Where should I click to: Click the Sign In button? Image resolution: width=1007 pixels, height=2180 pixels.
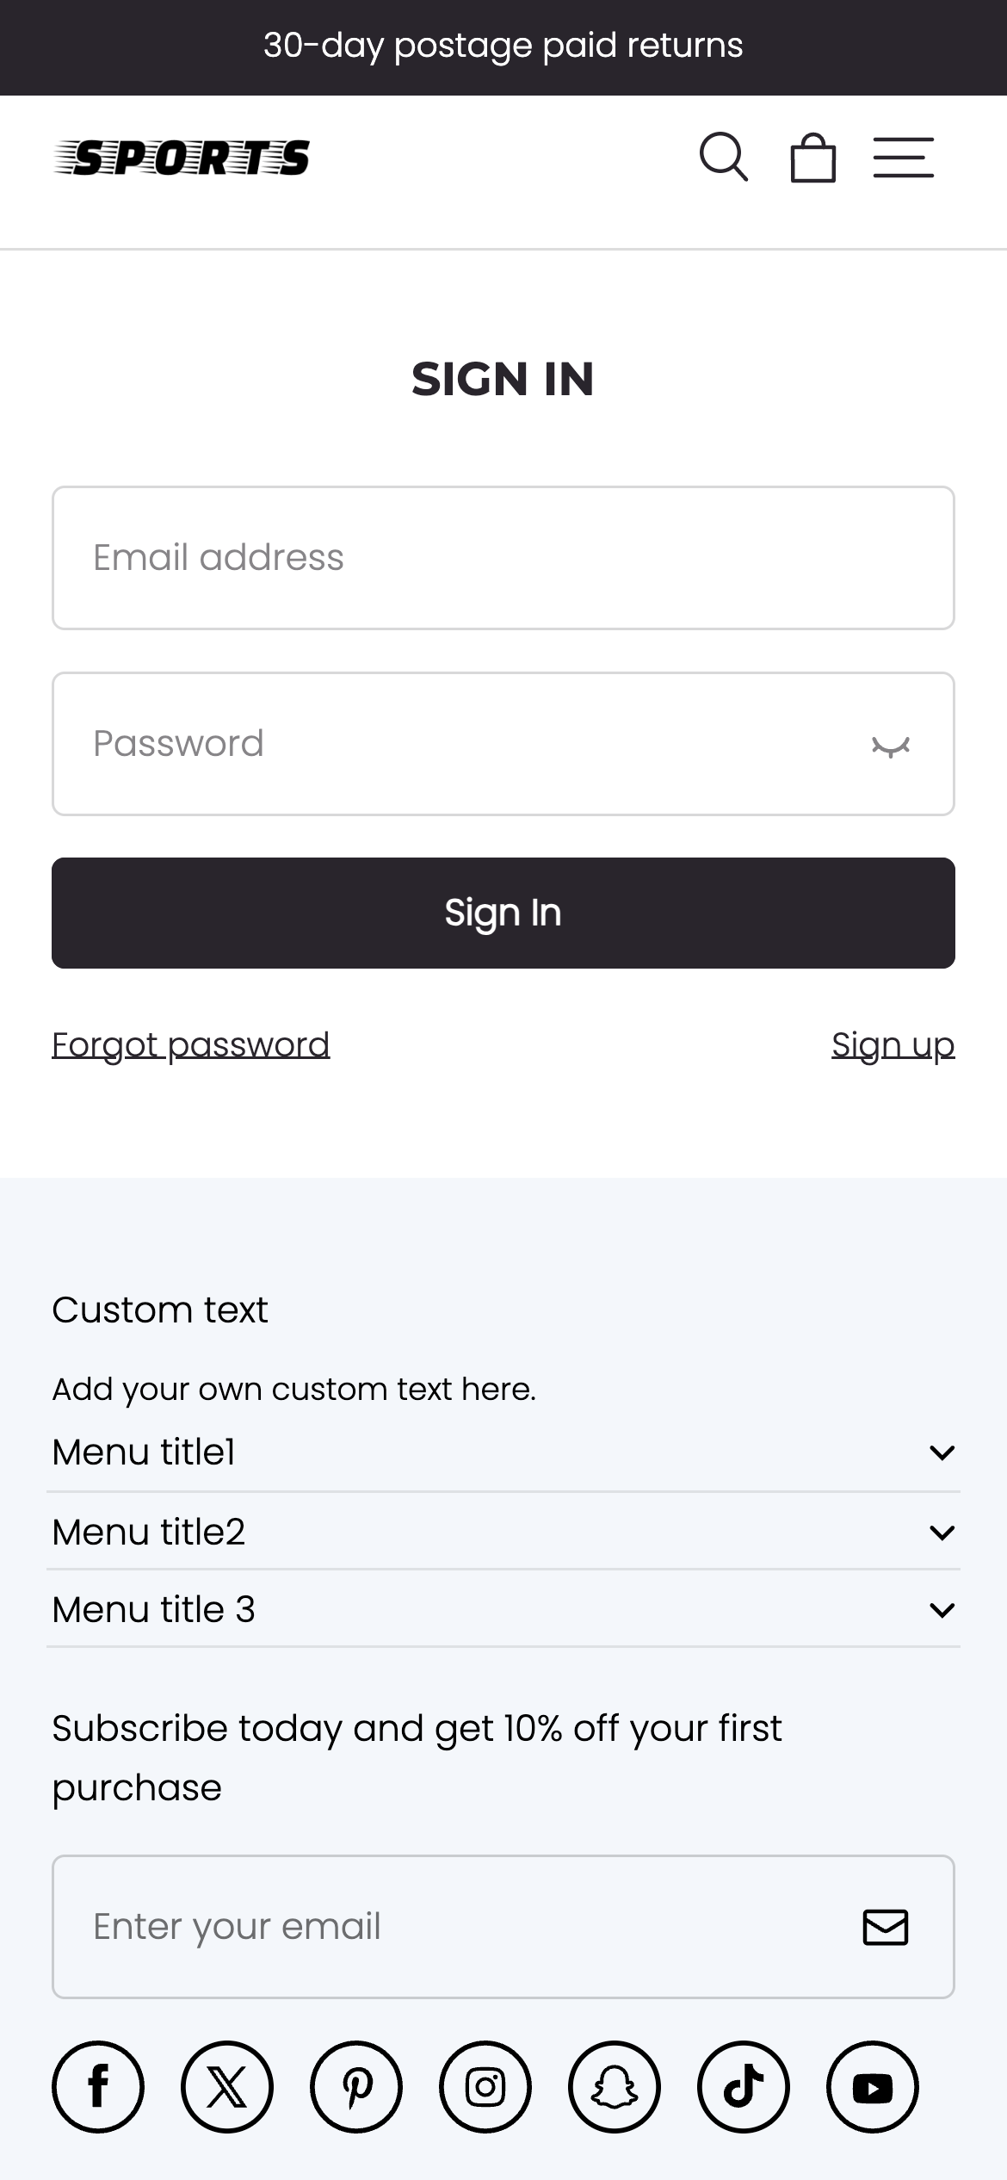(x=504, y=913)
